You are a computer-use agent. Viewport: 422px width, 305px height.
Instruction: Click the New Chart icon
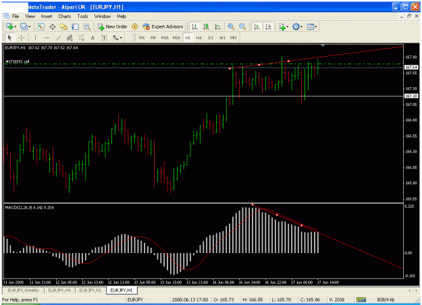10,26
